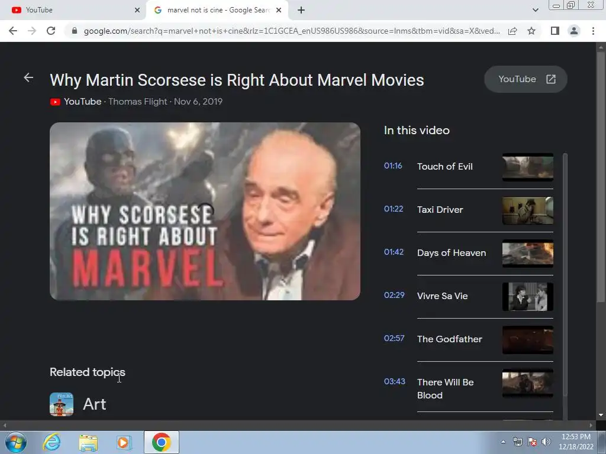Open the video on YouTube
The width and height of the screenshot is (606, 454).
(x=526, y=79)
